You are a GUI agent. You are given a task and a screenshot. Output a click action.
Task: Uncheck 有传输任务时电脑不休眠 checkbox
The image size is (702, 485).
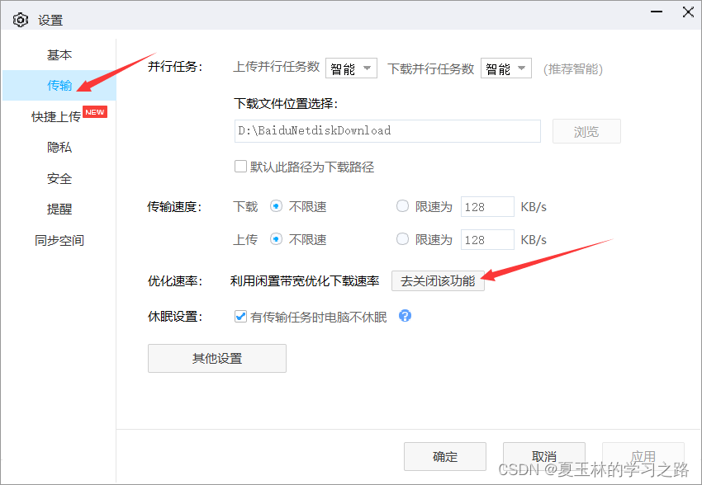(x=240, y=317)
